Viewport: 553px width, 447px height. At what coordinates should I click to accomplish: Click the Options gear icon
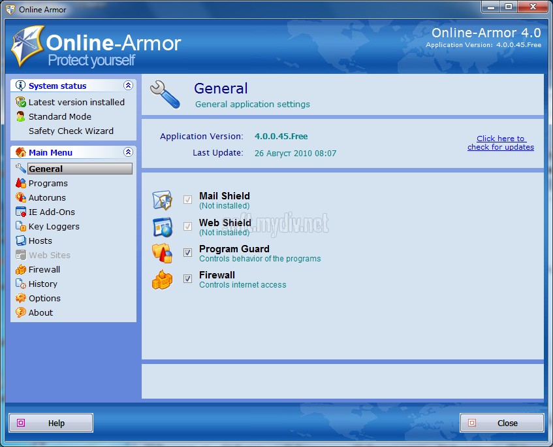[21, 298]
